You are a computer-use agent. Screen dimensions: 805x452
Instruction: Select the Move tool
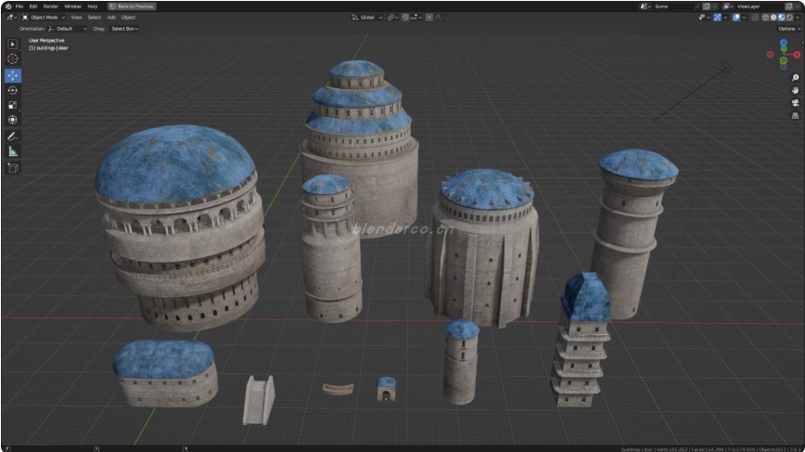(x=13, y=75)
